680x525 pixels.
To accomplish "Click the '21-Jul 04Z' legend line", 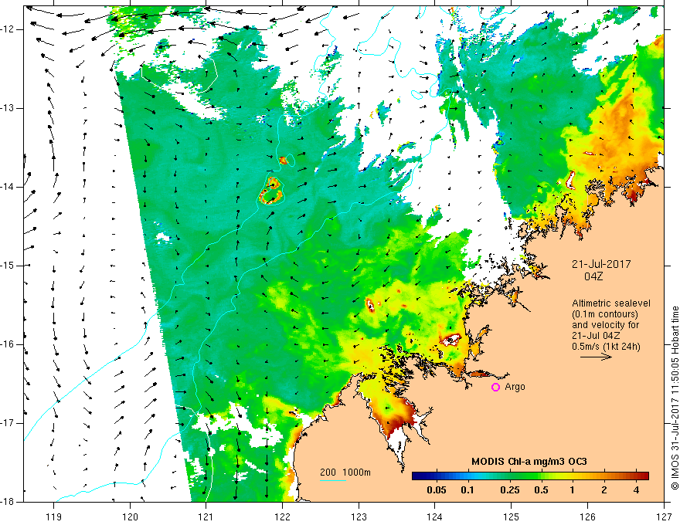I will [x=596, y=336].
